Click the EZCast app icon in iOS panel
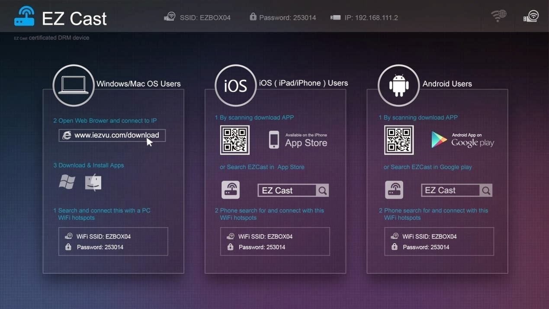 pyautogui.click(x=231, y=190)
